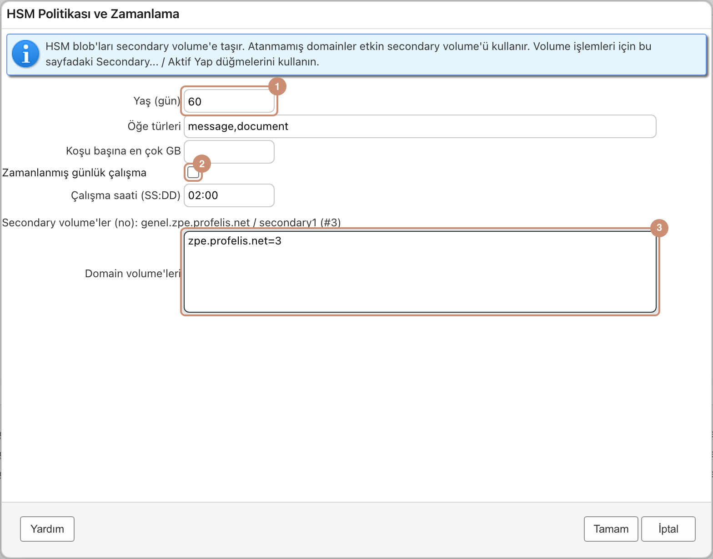Click the Secondary volume'ler (no) info line
Image resolution: width=713 pixels, height=559 pixels.
click(x=171, y=223)
